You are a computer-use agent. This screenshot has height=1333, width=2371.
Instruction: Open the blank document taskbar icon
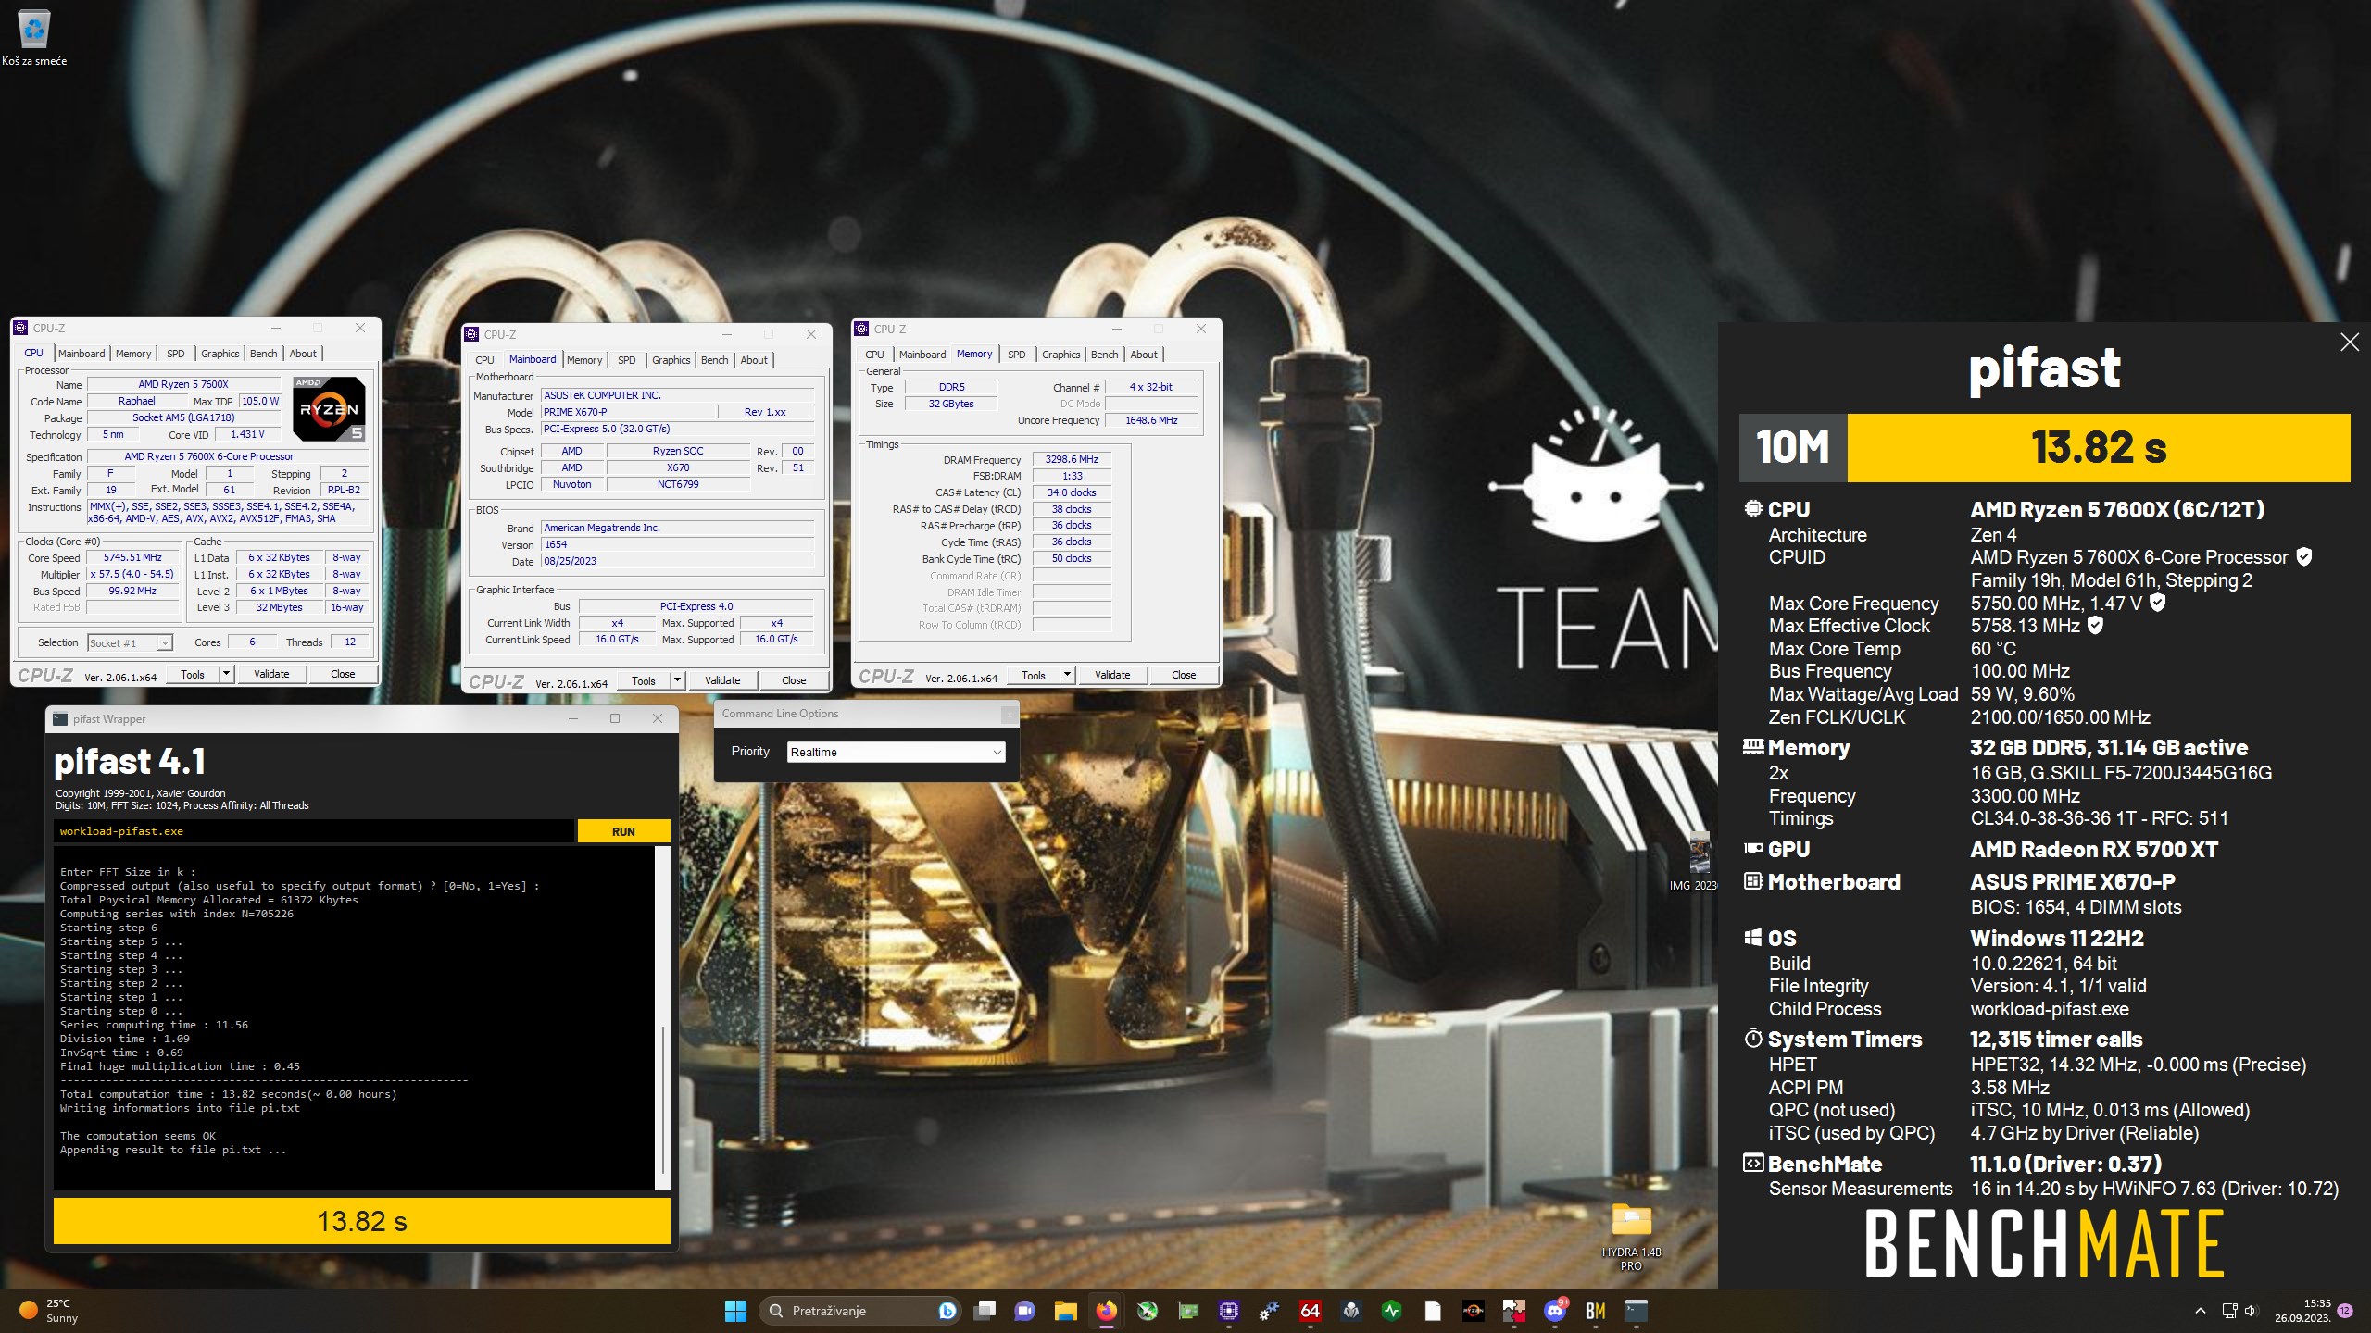[1433, 1311]
